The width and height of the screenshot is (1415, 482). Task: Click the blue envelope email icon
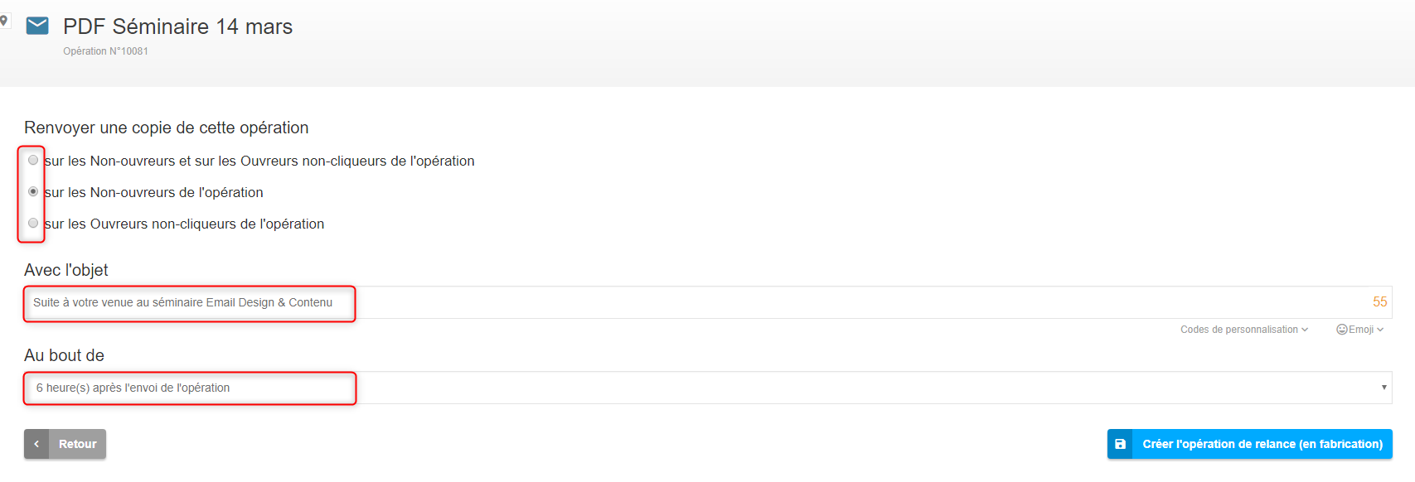(x=37, y=26)
